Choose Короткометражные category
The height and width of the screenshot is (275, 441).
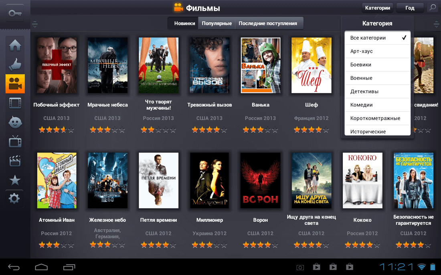(377, 118)
